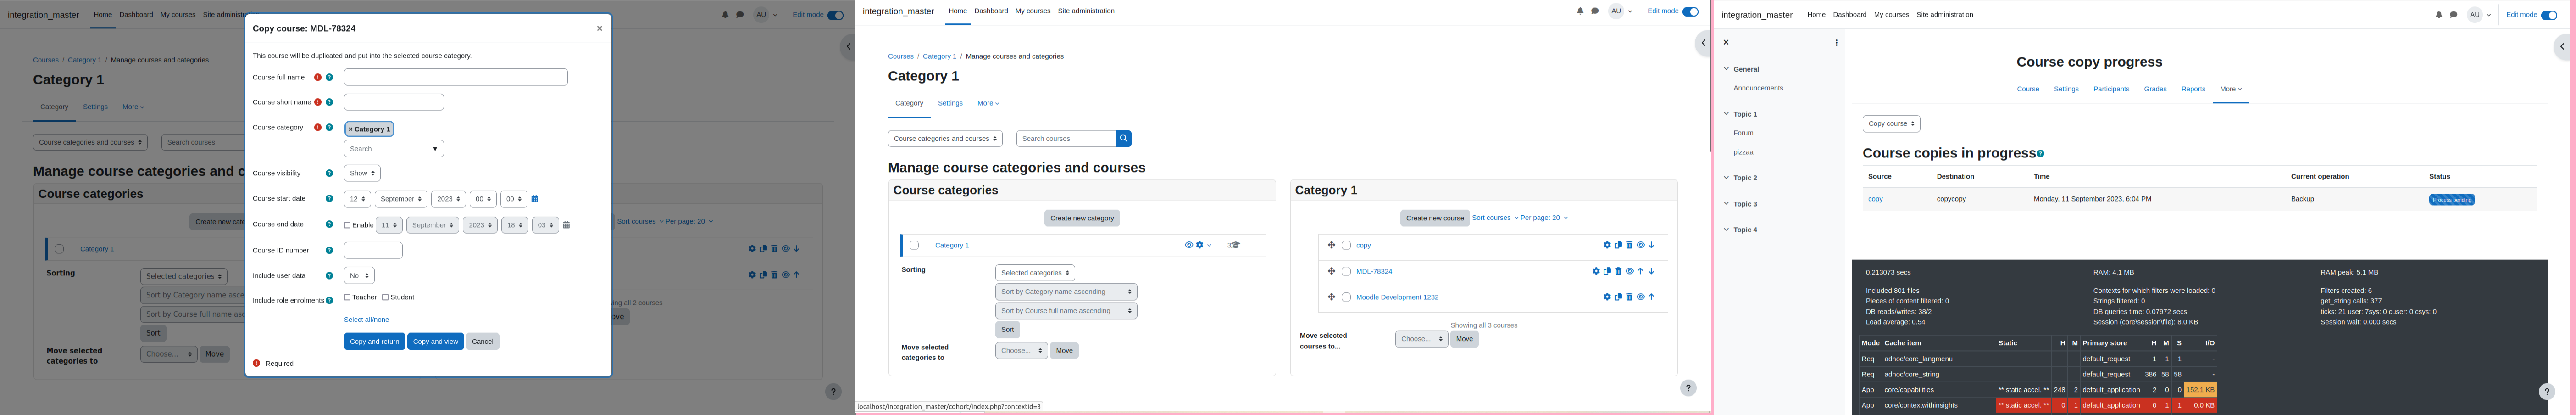Screen dimensions: 2576x415
Task: Close the Copy course: MDL-78324 dialog
Action: pyautogui.click(x=599, y=28)
